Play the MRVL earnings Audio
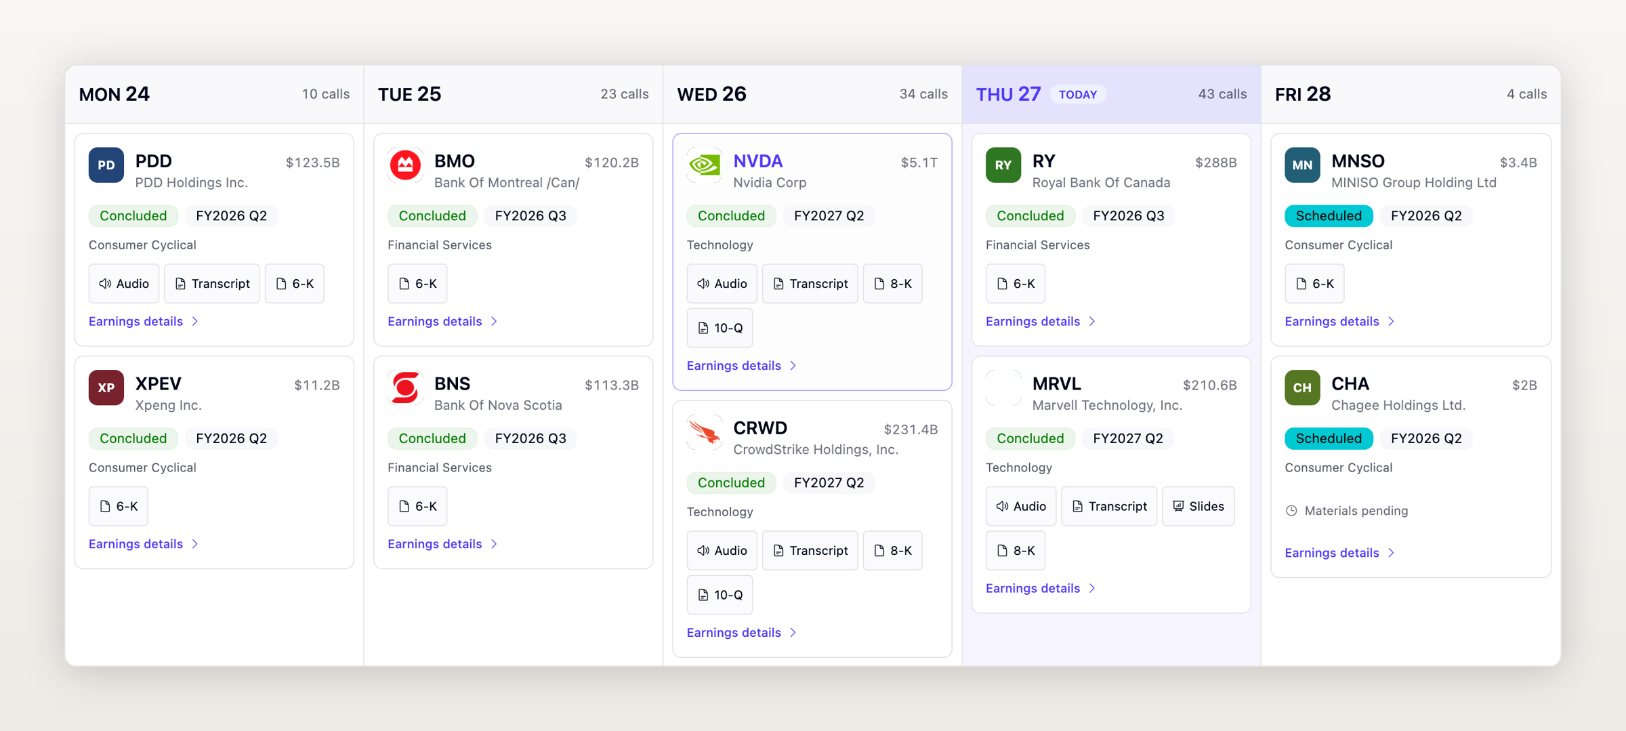The width and height of the screenshot is (1626, 731). (x=1021, y=506)
